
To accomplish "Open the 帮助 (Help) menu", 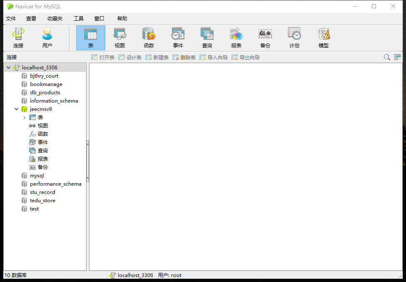I will click(x=122, y=19).
